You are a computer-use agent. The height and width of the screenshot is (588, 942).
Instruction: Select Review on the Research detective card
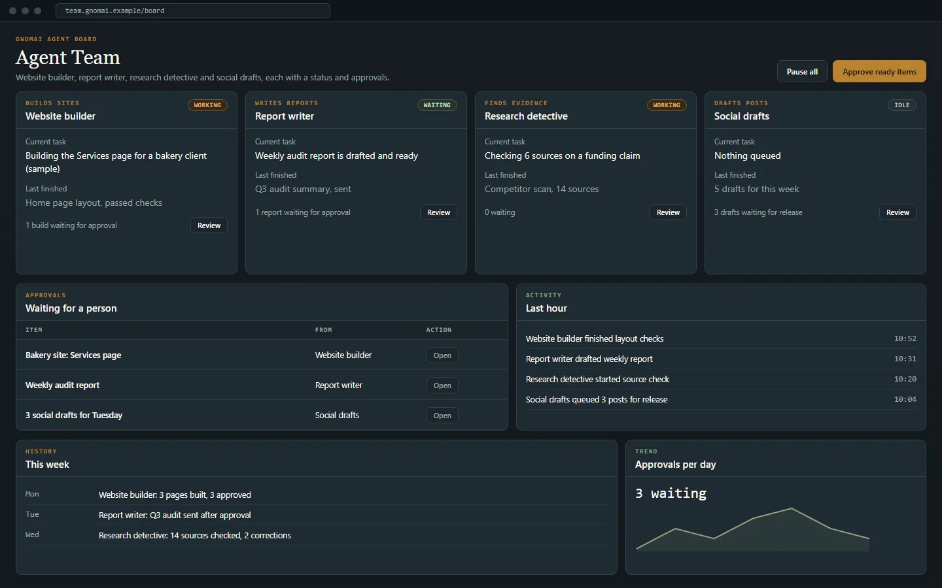coord(668,212)
